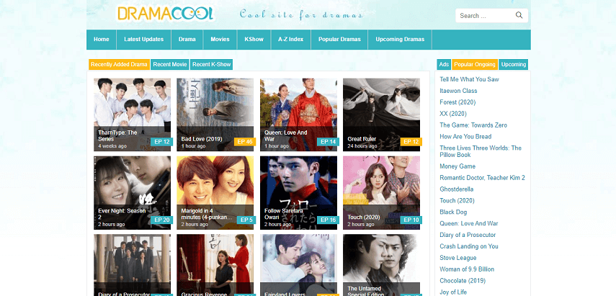Click the EP 10 episode badge
Screen dimensions: 616x296
coord(411,220)
